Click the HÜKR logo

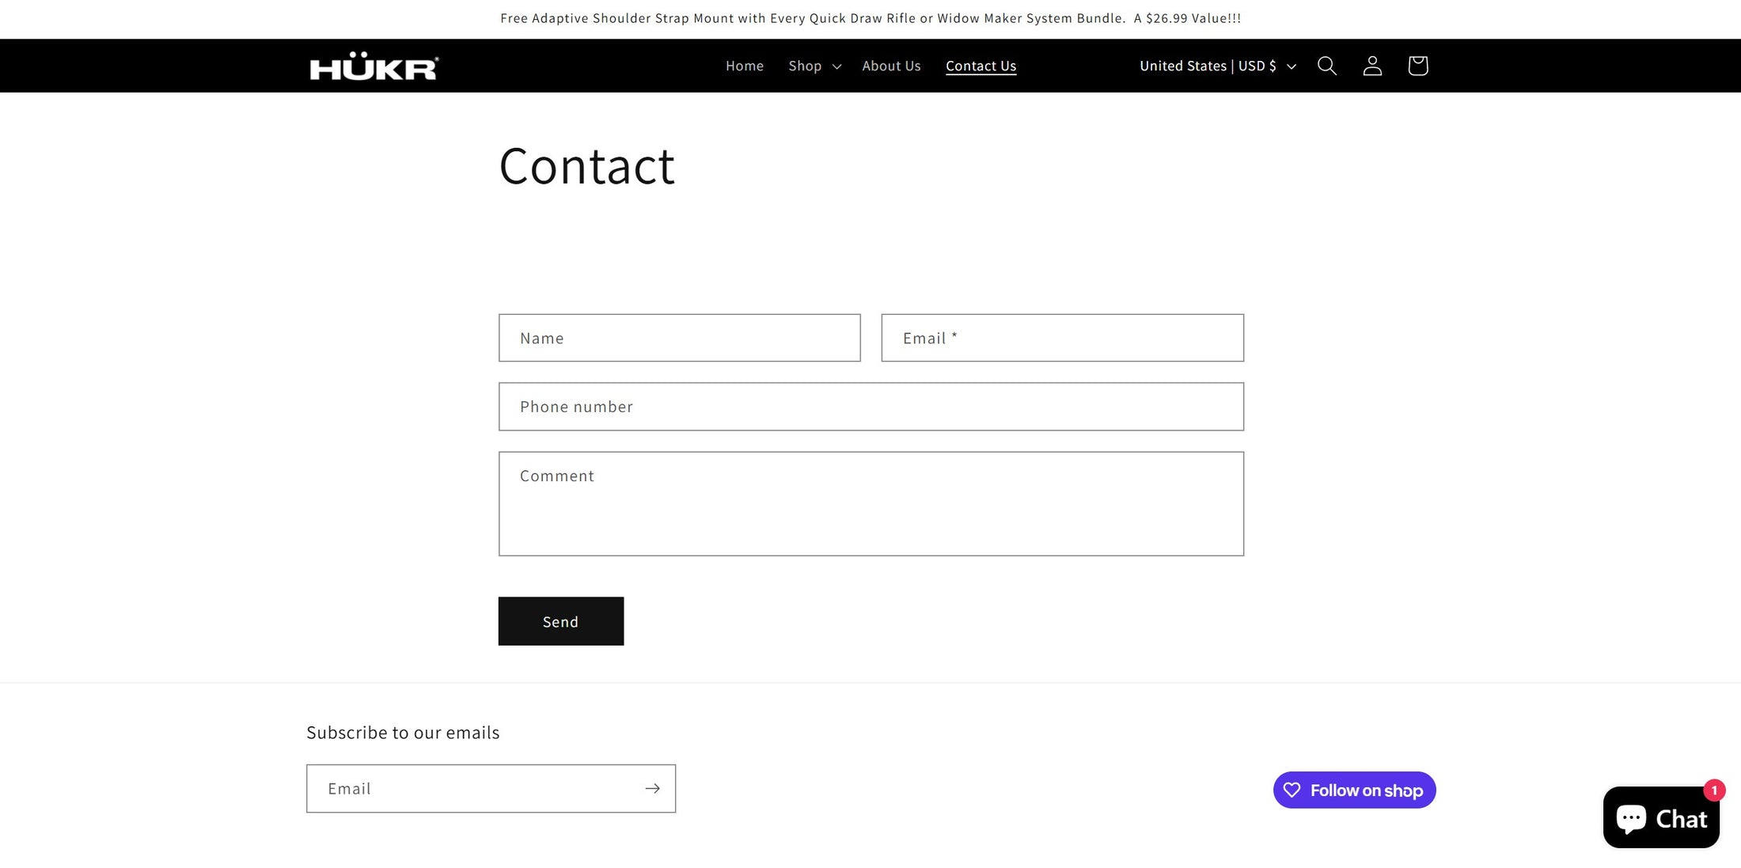[374, 66]
